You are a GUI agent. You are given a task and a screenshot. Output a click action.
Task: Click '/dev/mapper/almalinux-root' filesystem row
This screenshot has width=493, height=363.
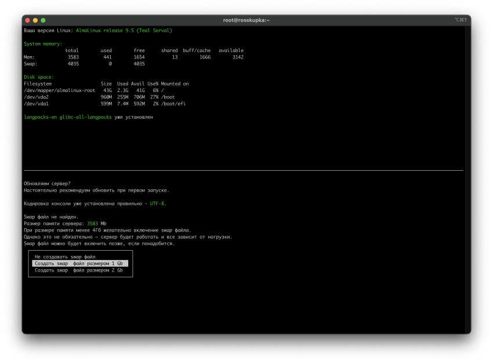tap(94, 90)
